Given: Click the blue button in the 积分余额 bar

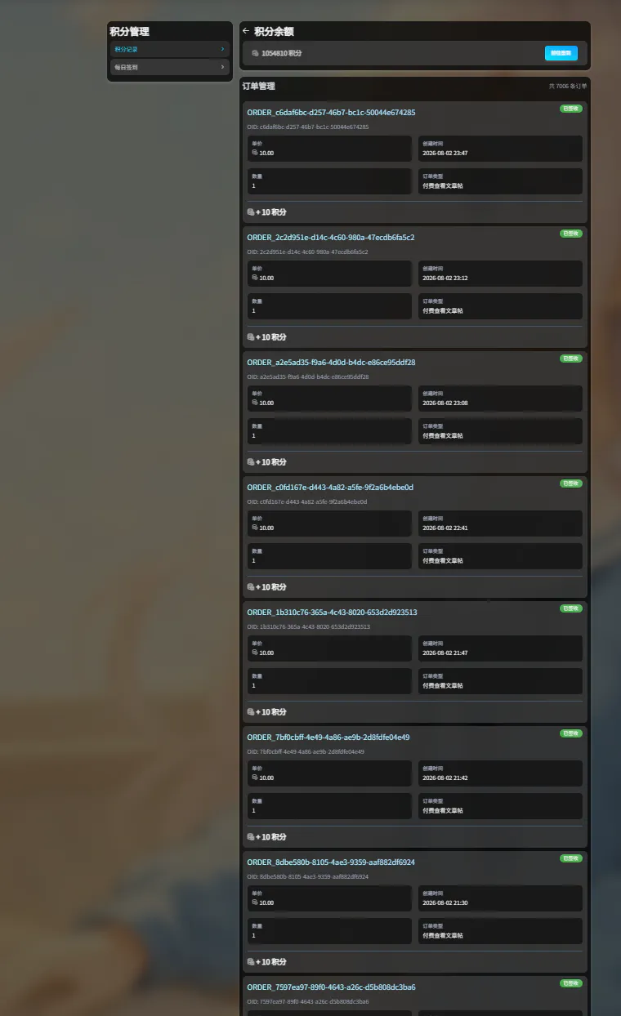Looking at the screenshot, I should click(x=561, y=53).
